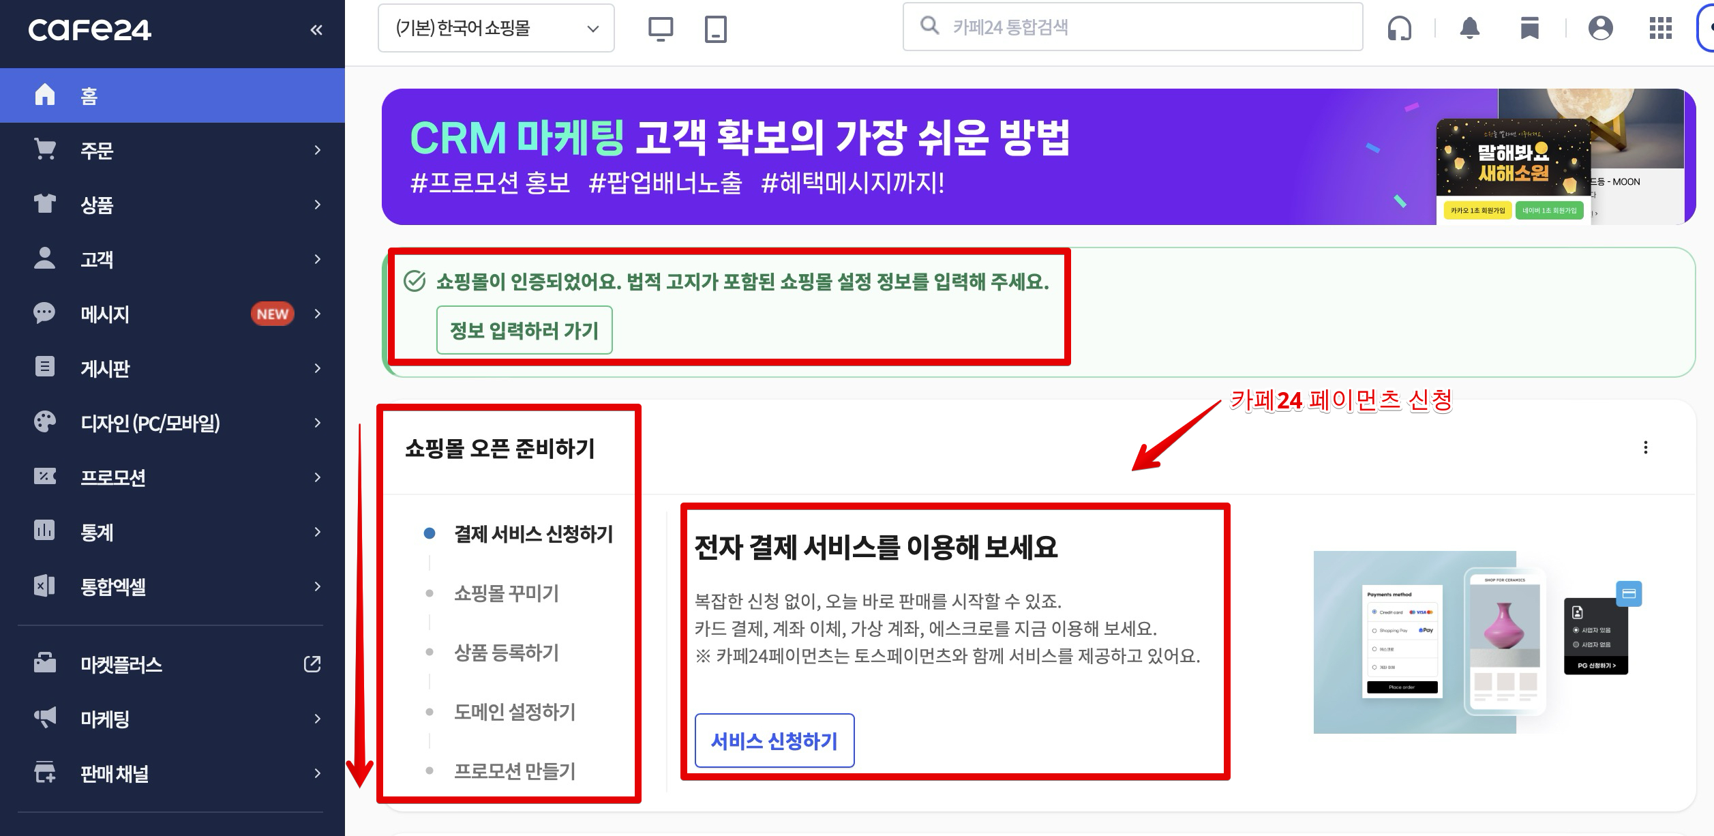Screen dimensions: 1714x836
Task: Select the 쇼핑몰 꾸미기 step
Action: coord(507,593)
